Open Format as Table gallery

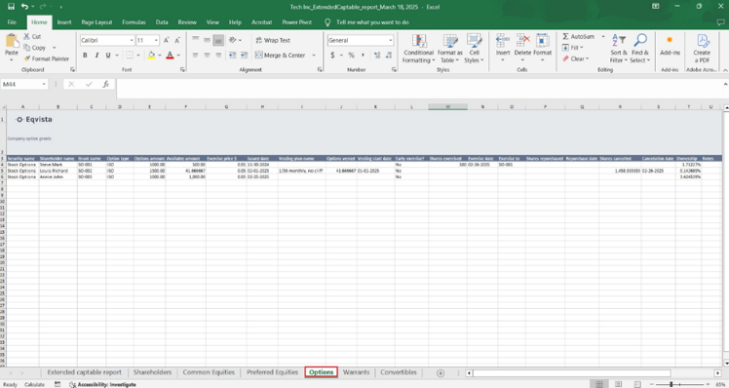pos(449,49)
